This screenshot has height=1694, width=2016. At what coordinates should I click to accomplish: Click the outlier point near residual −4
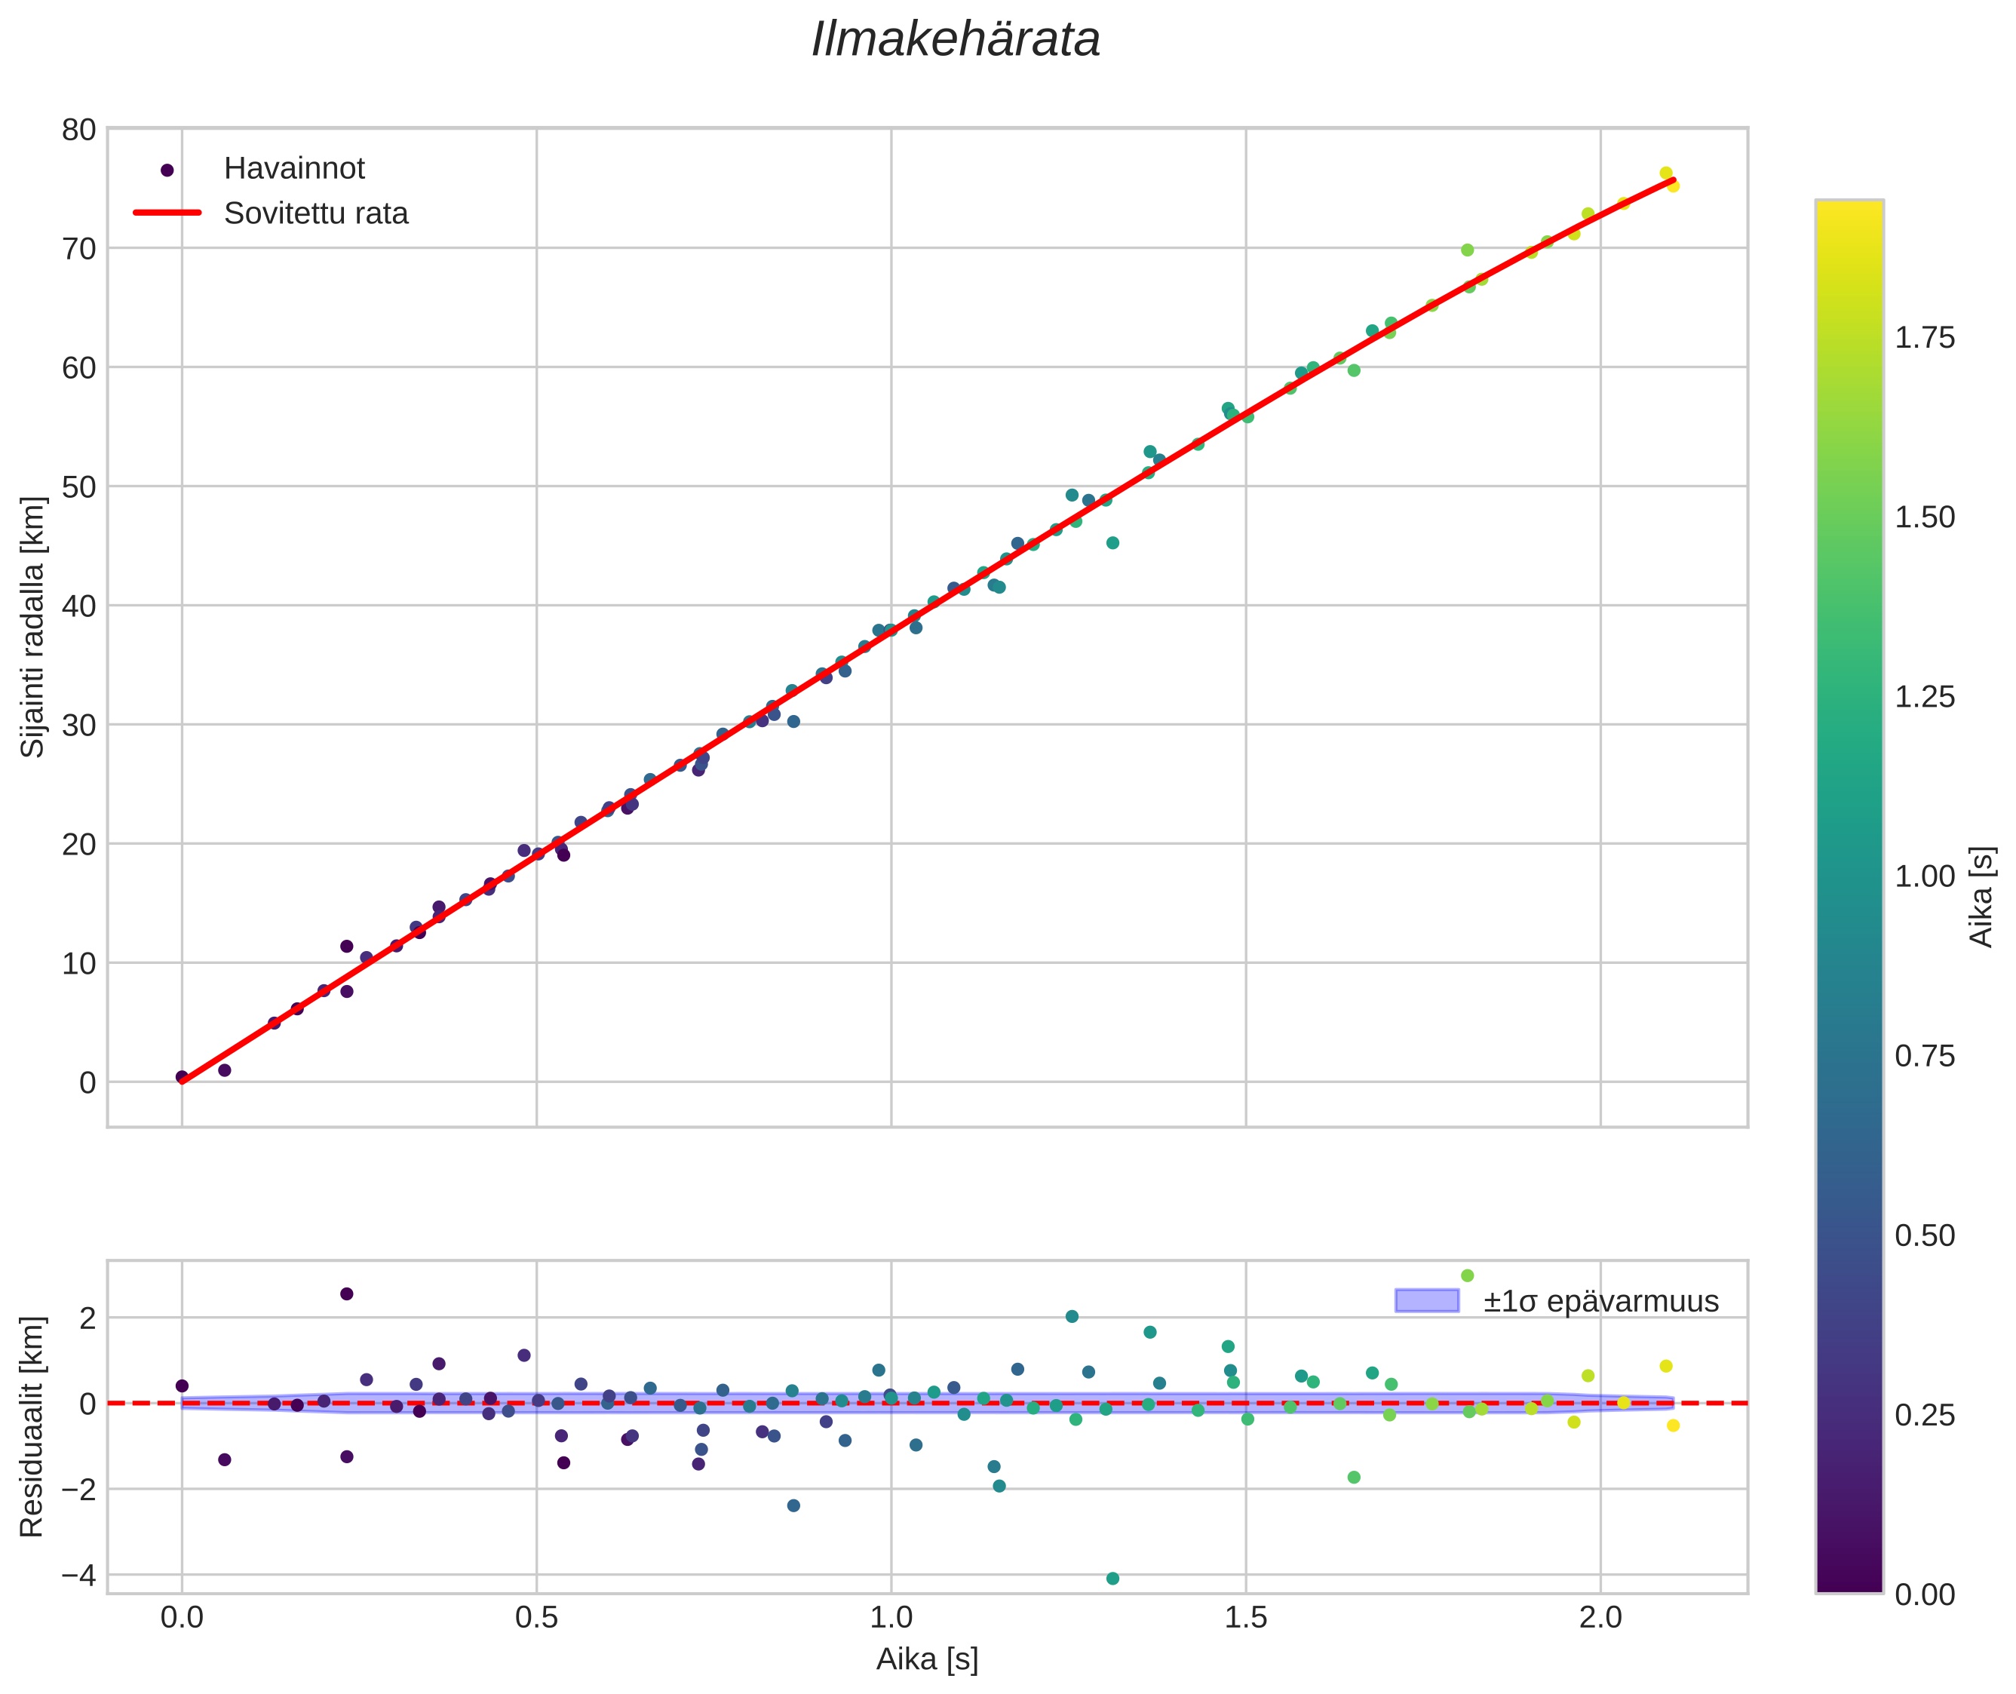tap(1112, 1579)
